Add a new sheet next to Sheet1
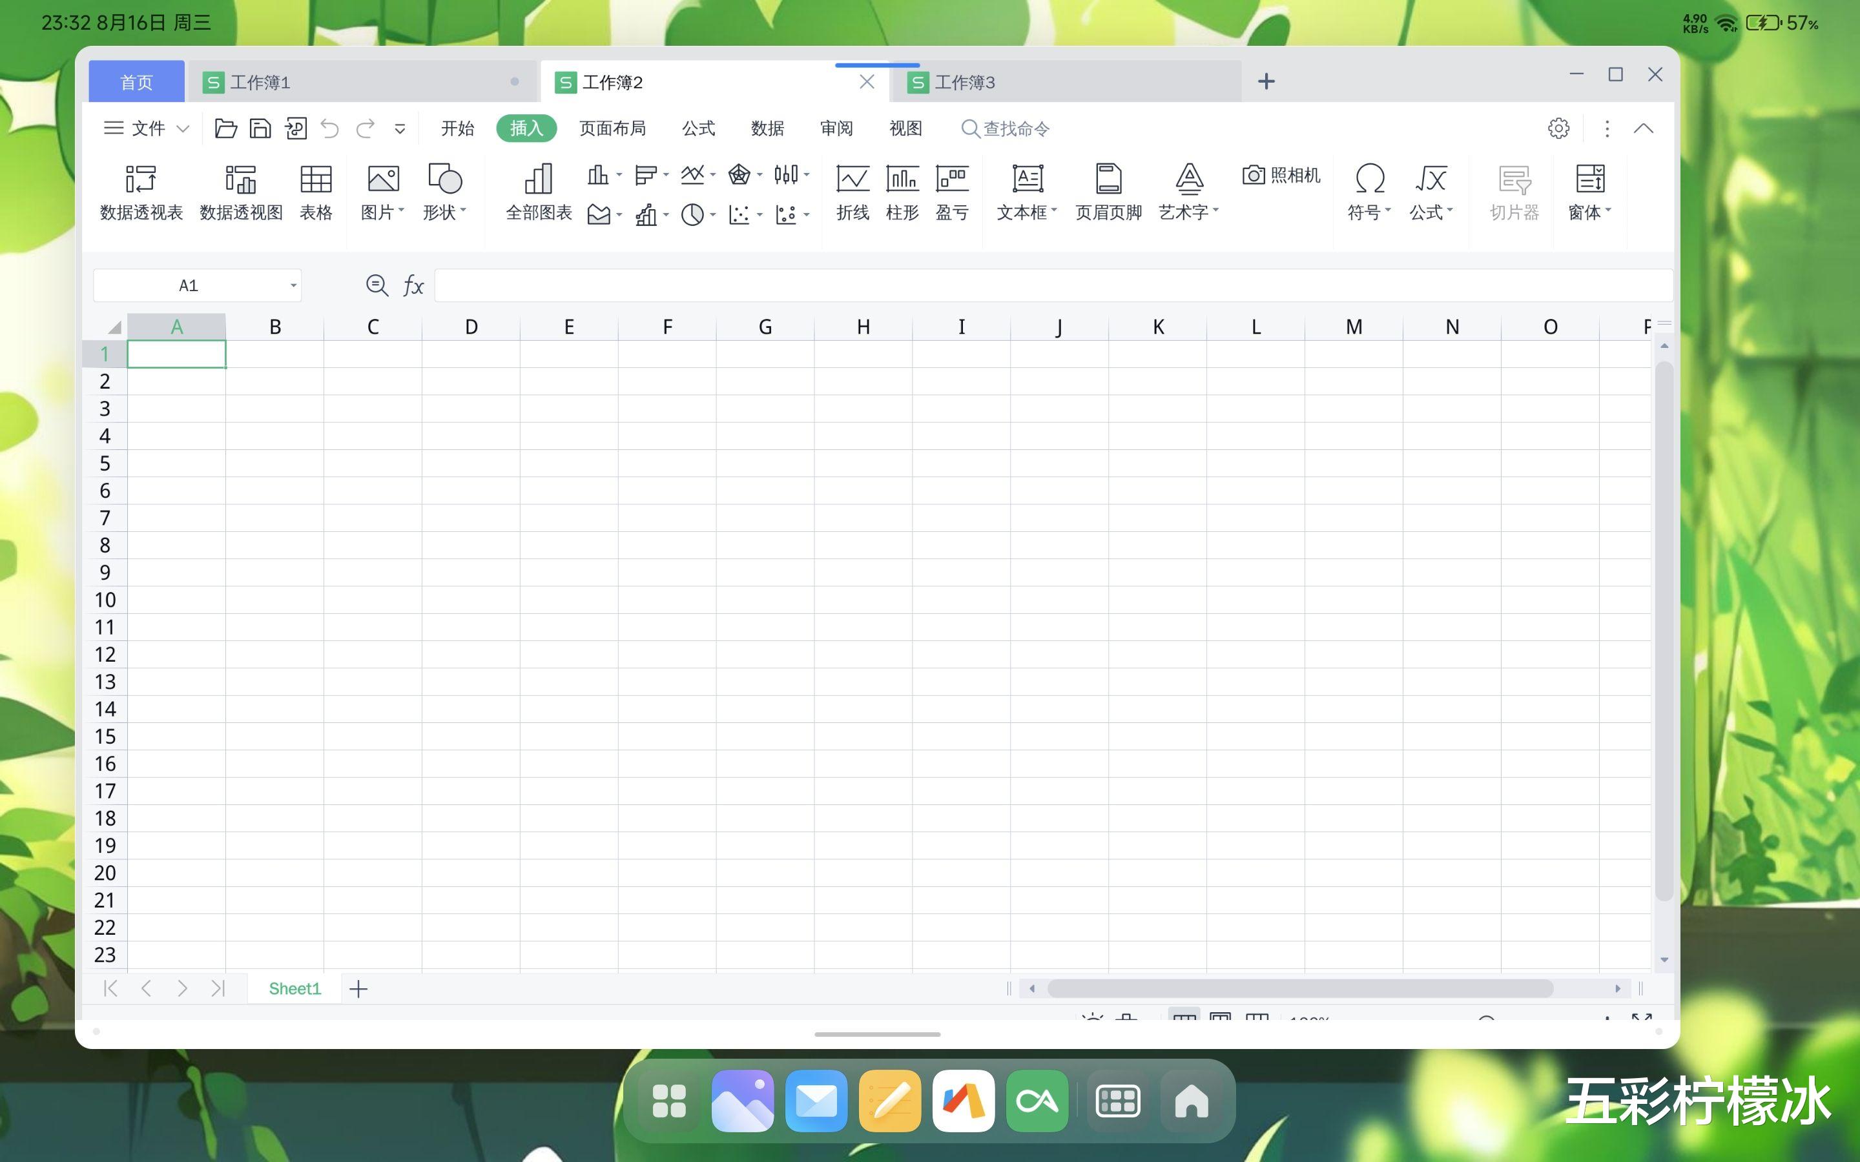The image size is (1860, 1162). [358, 989]
